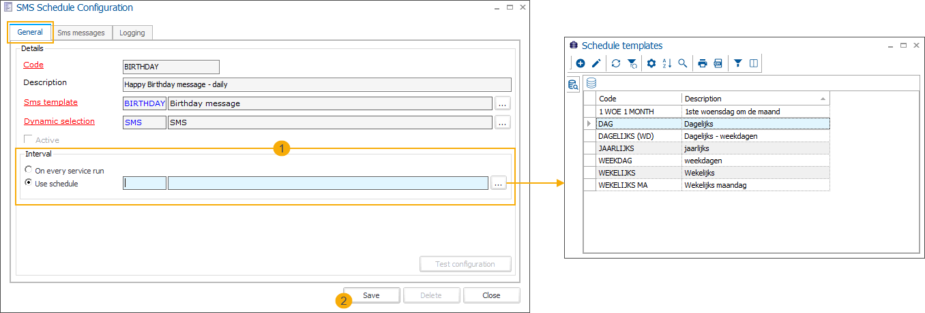Open the Sms template lookup browse button
Viewport: 925px width, 313px height.
tap(502, 103)
